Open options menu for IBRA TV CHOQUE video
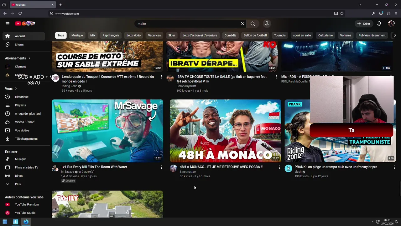401x226 pixels. point(276,77)
